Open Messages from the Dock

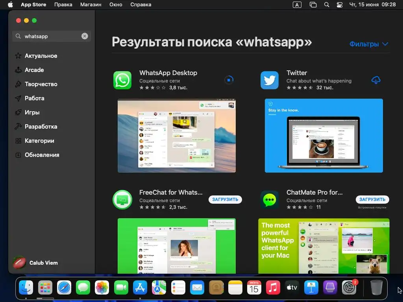(83, 287)
